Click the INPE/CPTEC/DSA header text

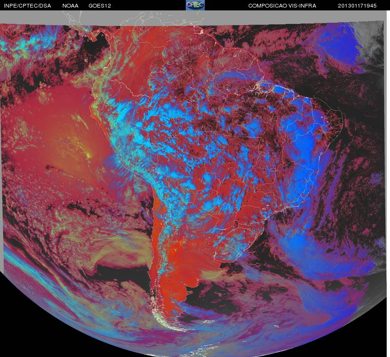tap(27, 6)
